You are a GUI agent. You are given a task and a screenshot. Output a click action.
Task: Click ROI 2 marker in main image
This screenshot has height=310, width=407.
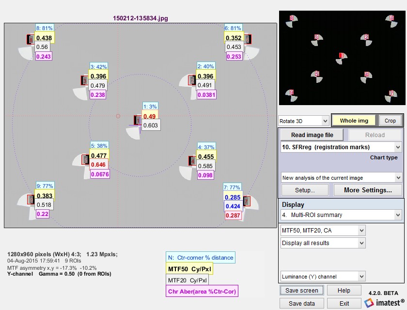192,80
